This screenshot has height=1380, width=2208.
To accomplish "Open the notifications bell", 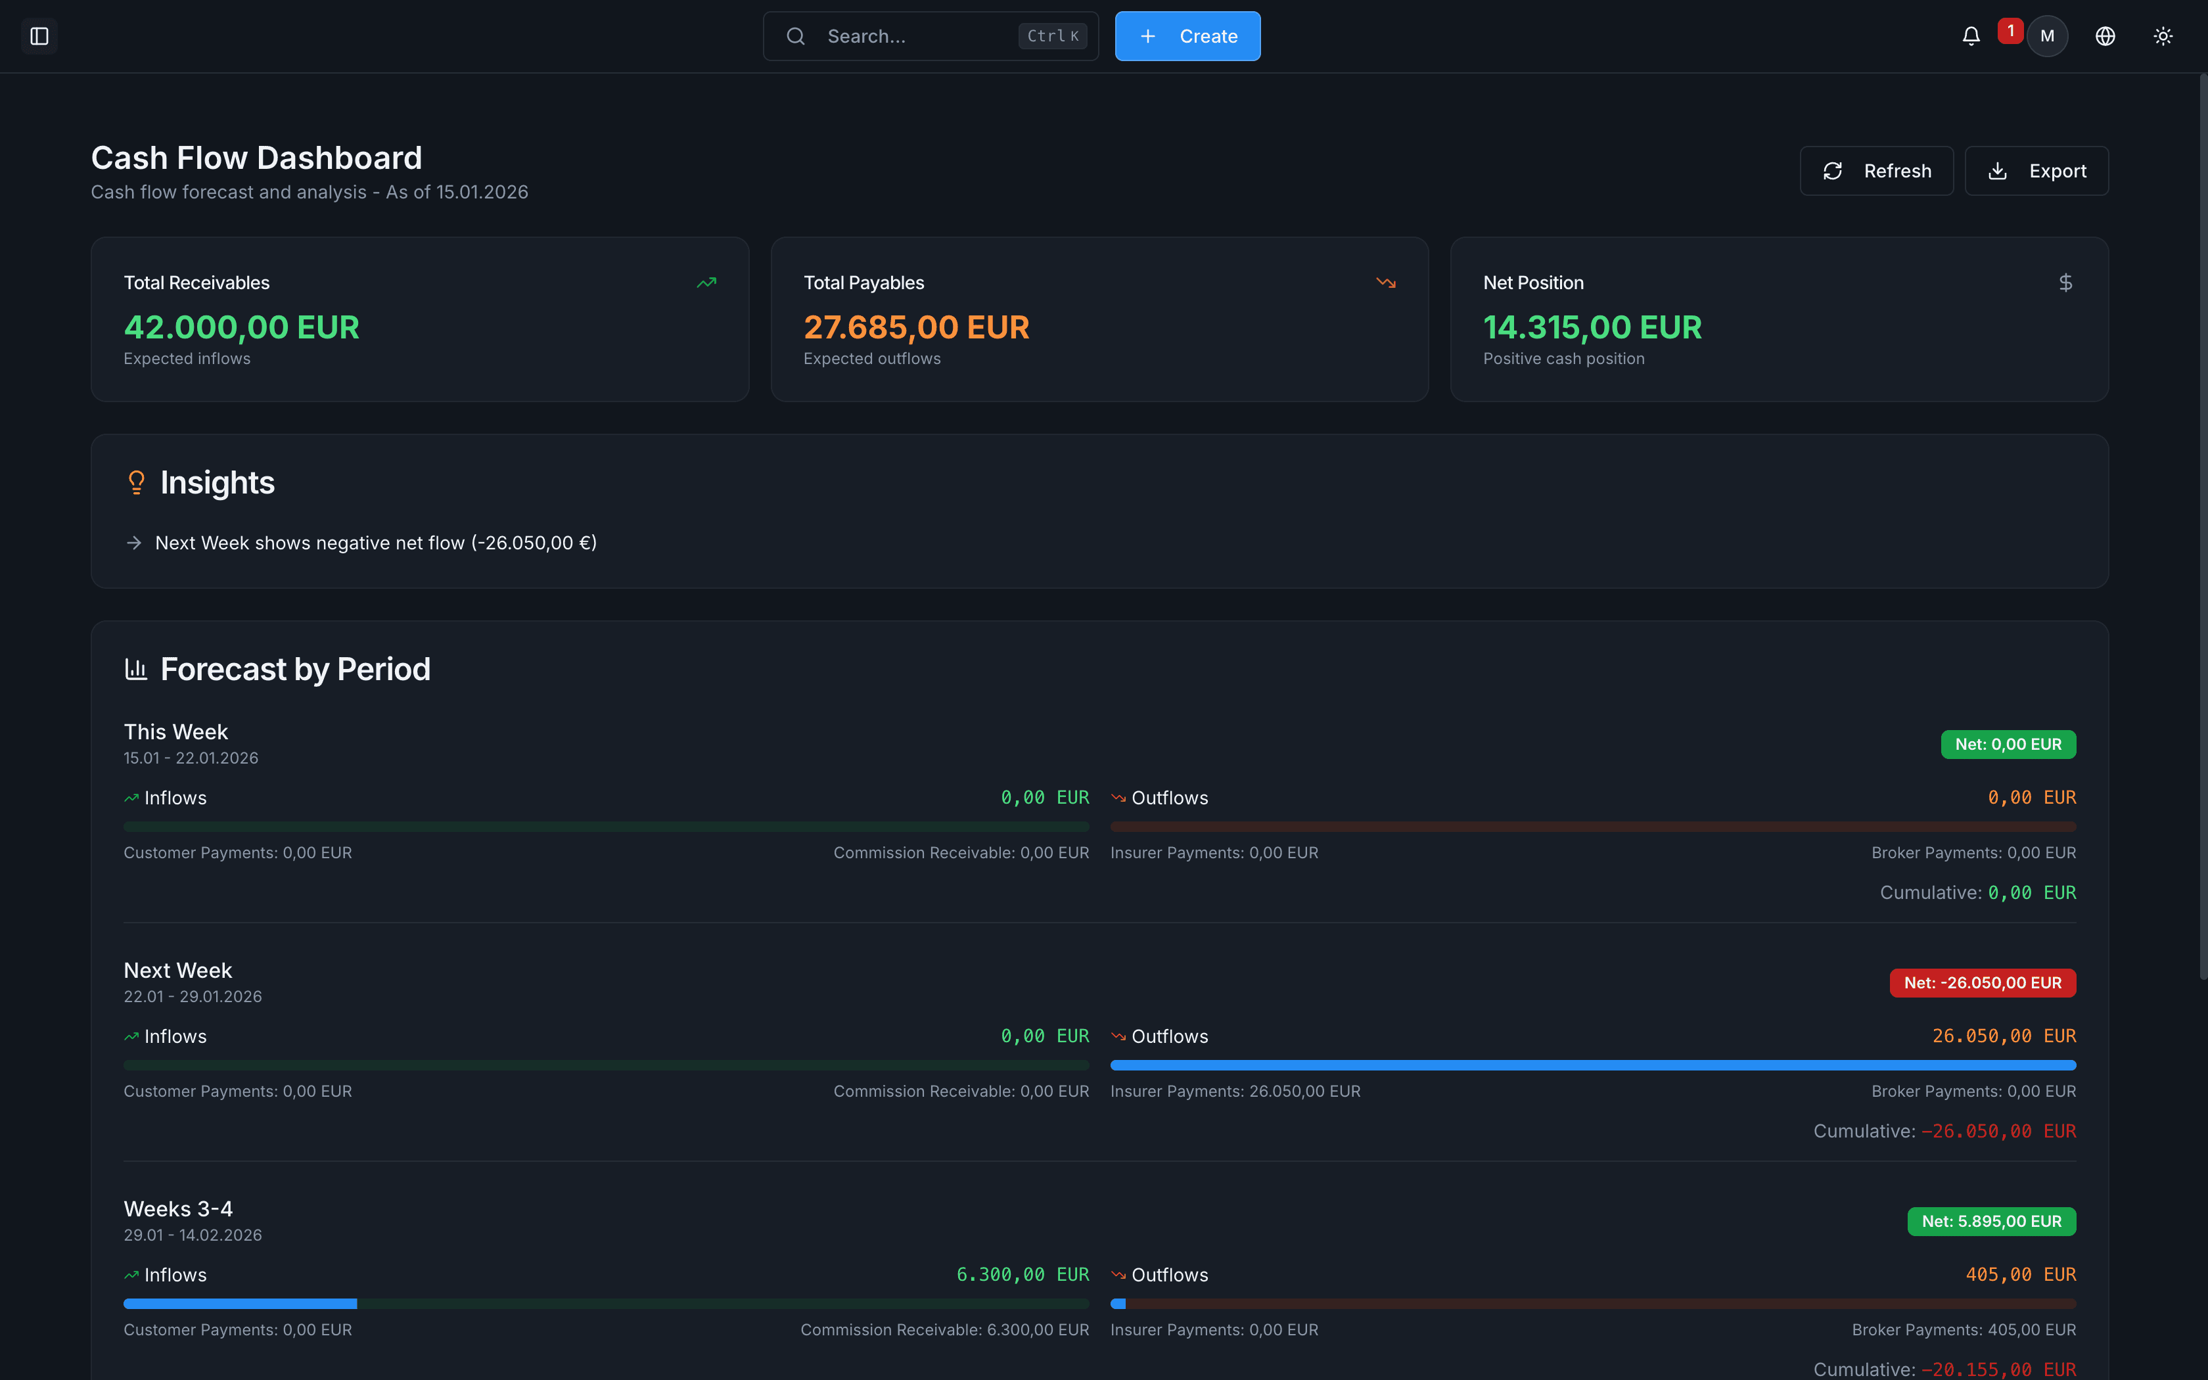I will pyautogui.click(x=1971, y=37).
